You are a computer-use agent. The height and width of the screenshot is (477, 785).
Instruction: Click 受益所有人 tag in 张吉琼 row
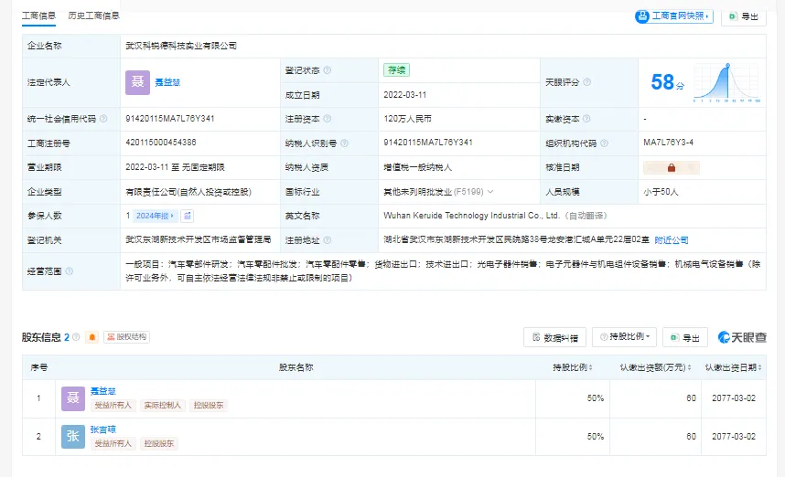(x=113, y=443)
